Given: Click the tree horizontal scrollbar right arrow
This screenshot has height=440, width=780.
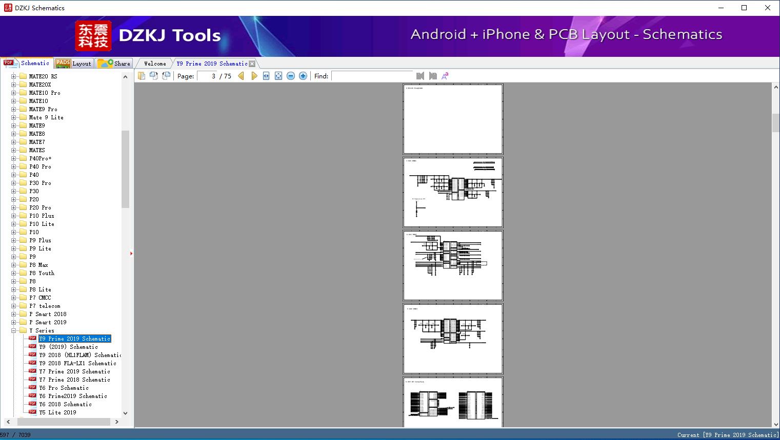Looking at the screenshot, I should [117, 422].
